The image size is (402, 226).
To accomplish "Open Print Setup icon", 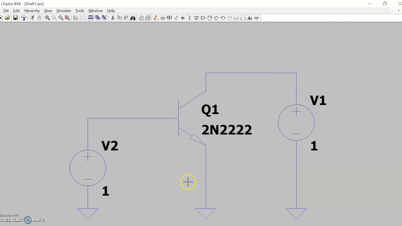I will 148,18.
